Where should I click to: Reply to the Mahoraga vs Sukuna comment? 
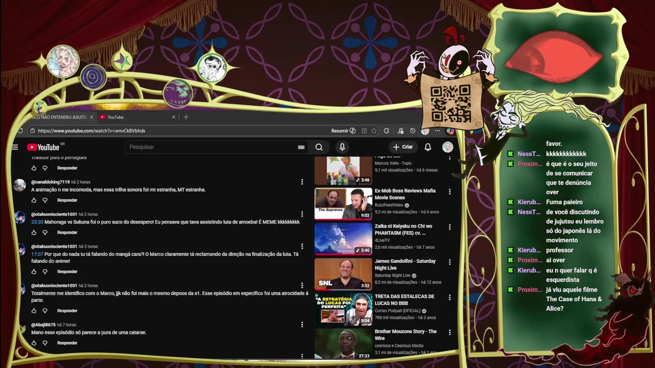[67, 233]
